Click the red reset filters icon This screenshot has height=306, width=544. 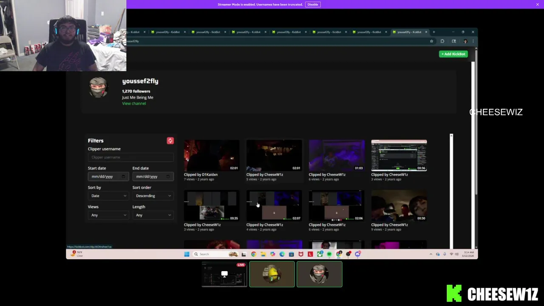(170, 141)
